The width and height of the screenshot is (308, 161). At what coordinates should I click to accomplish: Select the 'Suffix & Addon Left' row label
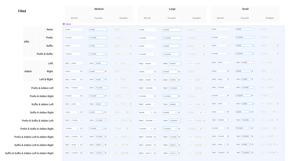pos(42,104)
